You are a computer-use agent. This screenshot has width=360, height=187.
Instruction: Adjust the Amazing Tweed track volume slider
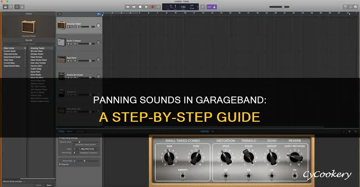(x=86, y=27)
